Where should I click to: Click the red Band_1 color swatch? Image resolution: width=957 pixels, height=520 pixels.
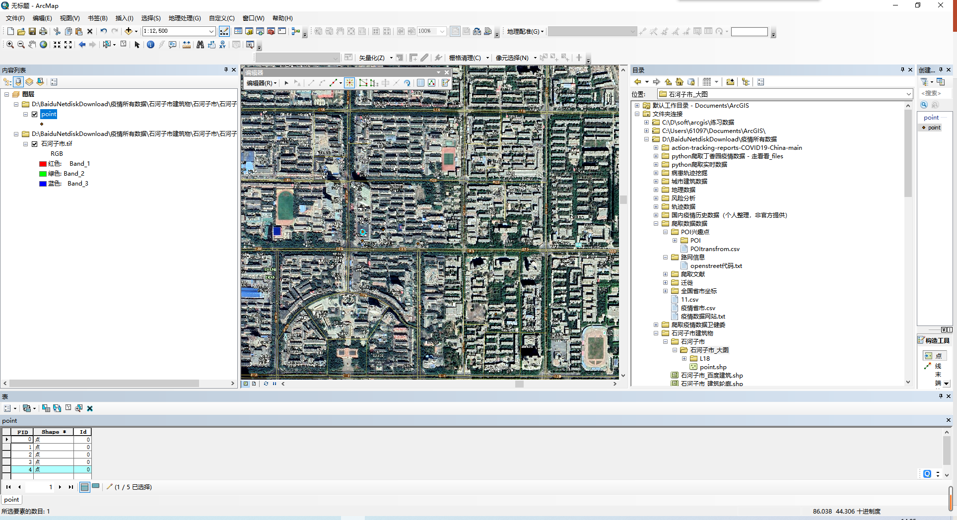pyautogui.click(x=43, y=164)
